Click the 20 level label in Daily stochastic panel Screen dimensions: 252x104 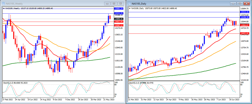click(x=241, y=95)
